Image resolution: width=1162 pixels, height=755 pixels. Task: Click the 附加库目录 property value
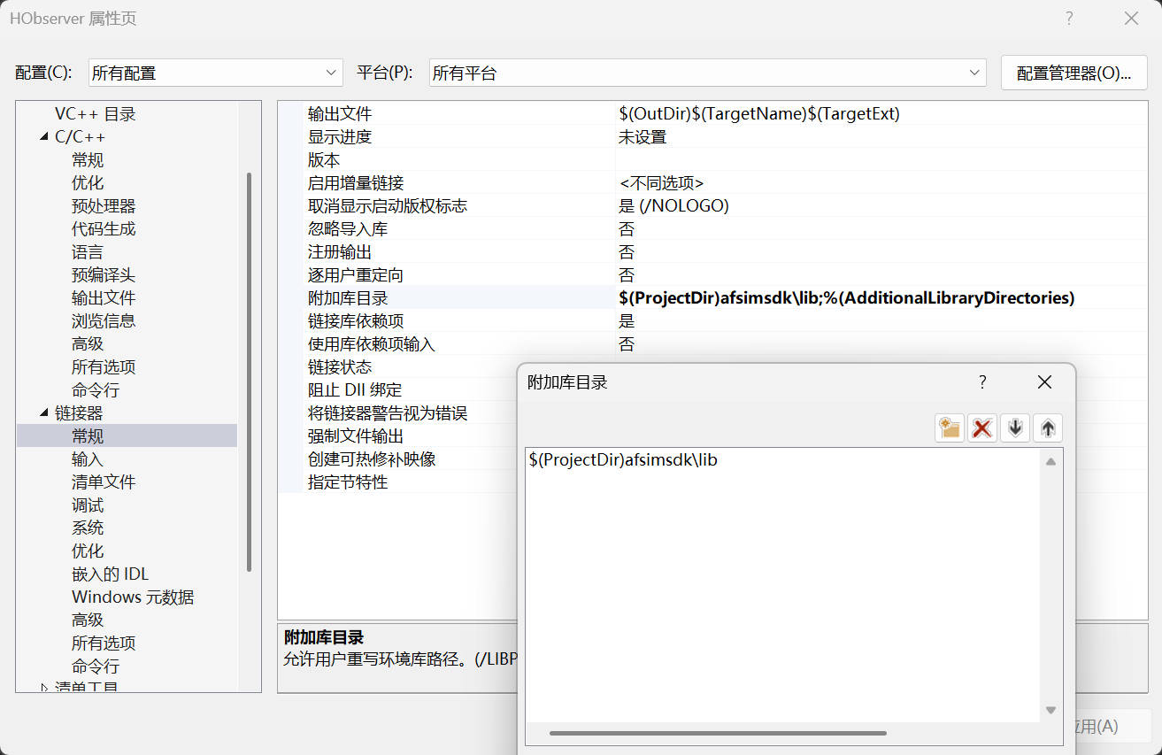[x=846, y=298]
